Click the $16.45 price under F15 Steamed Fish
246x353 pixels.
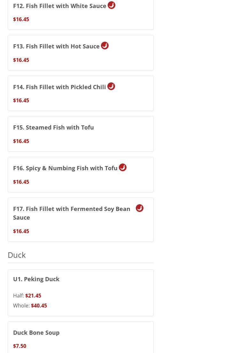pyautogui.click(x=21, y=141)
